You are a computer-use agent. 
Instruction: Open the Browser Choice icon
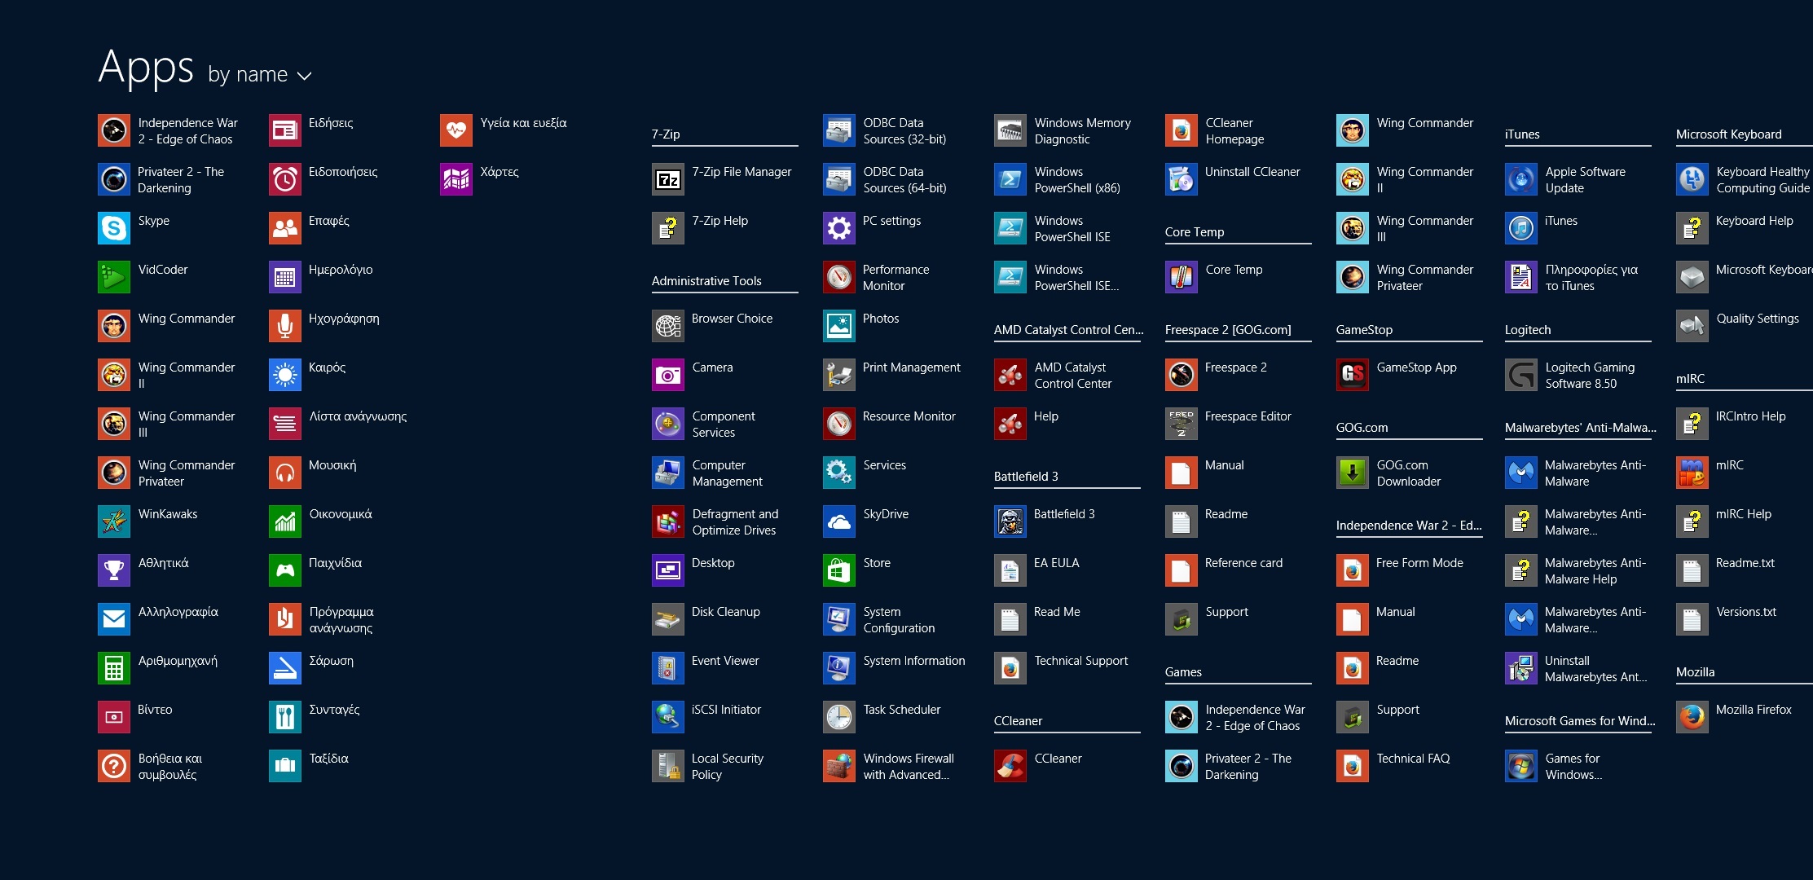tap(668, 326)
